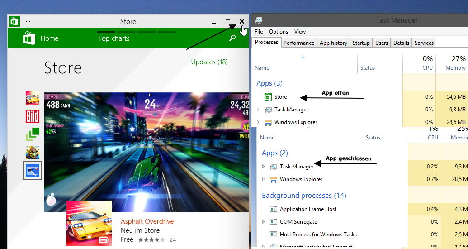Click the four-star rating of Asphalt Overdrive

151,240
